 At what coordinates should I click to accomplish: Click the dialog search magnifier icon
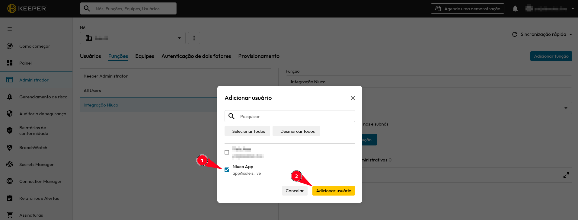(x=232, y=116)
